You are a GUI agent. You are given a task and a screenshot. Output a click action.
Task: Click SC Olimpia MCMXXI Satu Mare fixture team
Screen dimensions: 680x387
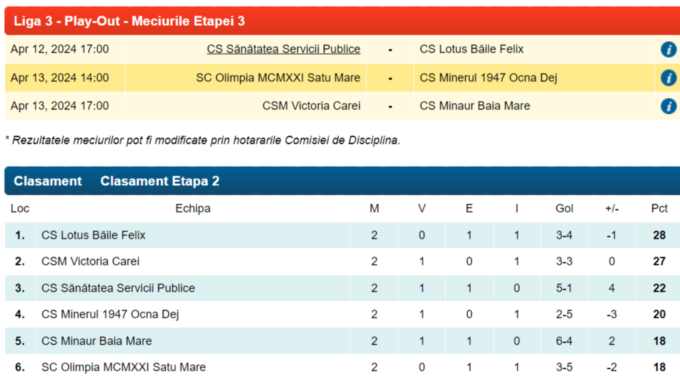click(278, 78)
